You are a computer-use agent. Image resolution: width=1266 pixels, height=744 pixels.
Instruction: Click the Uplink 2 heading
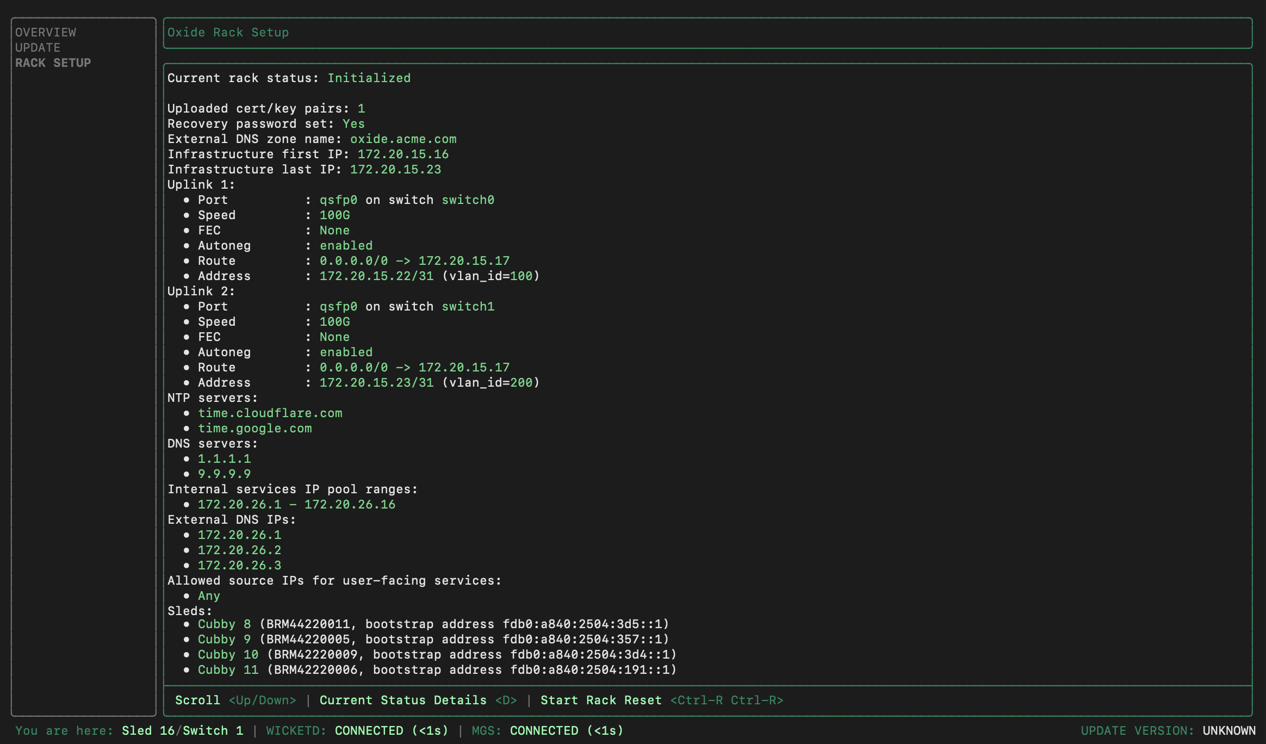(x=201, y=292)
